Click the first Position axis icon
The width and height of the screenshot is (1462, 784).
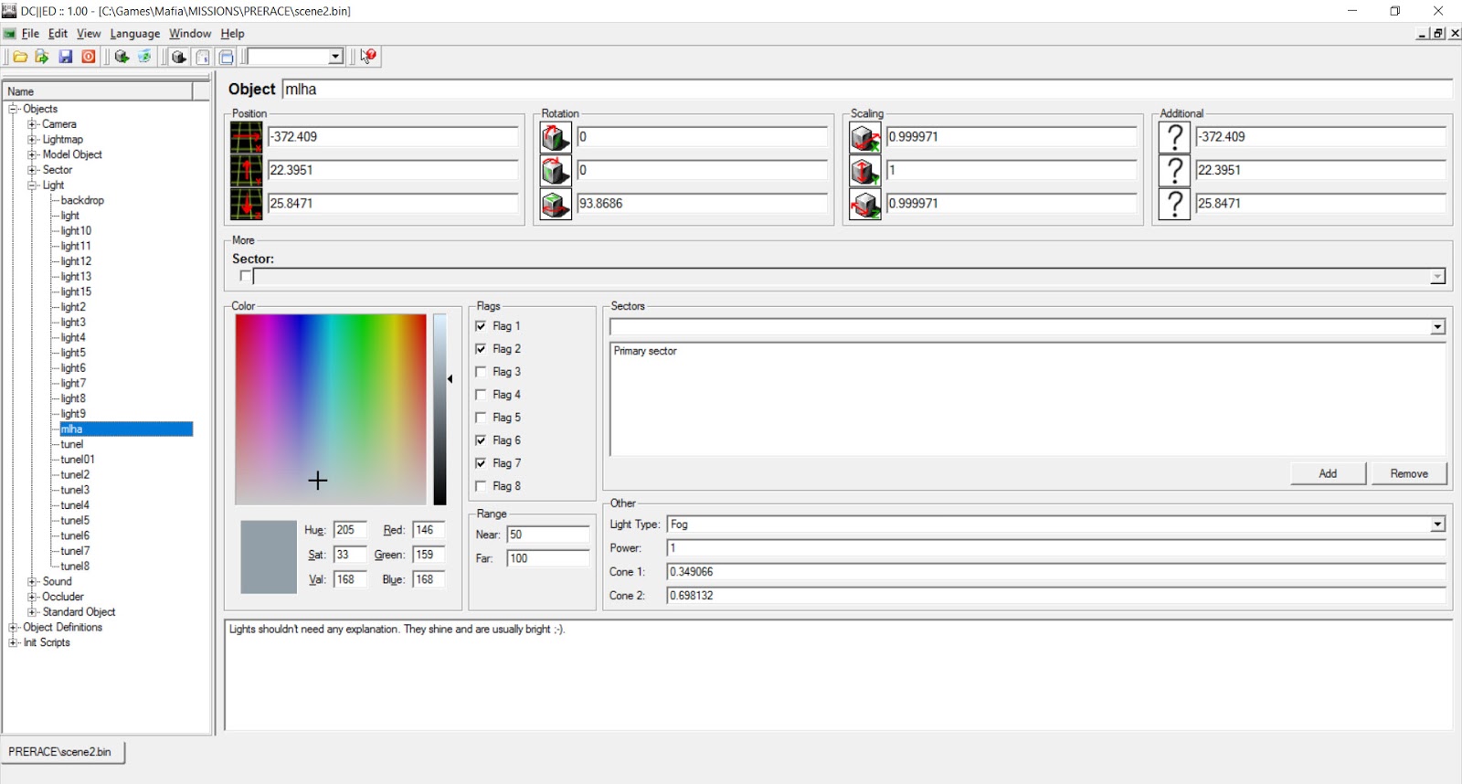coord(246,137)
